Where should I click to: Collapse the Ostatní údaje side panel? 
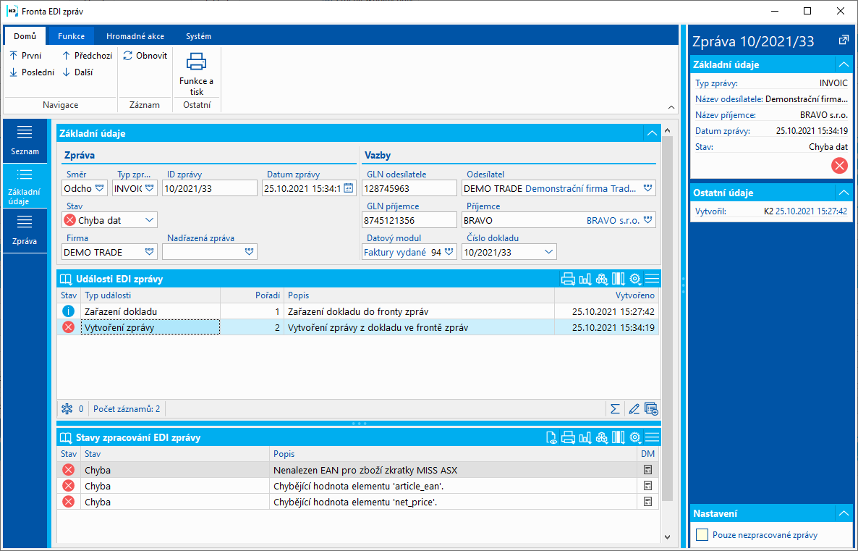point(843,193)
